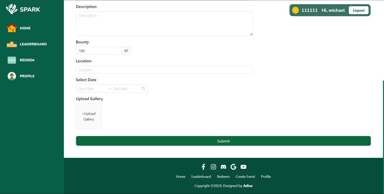Click the +Upload Gallery box

tap(89, 116)
